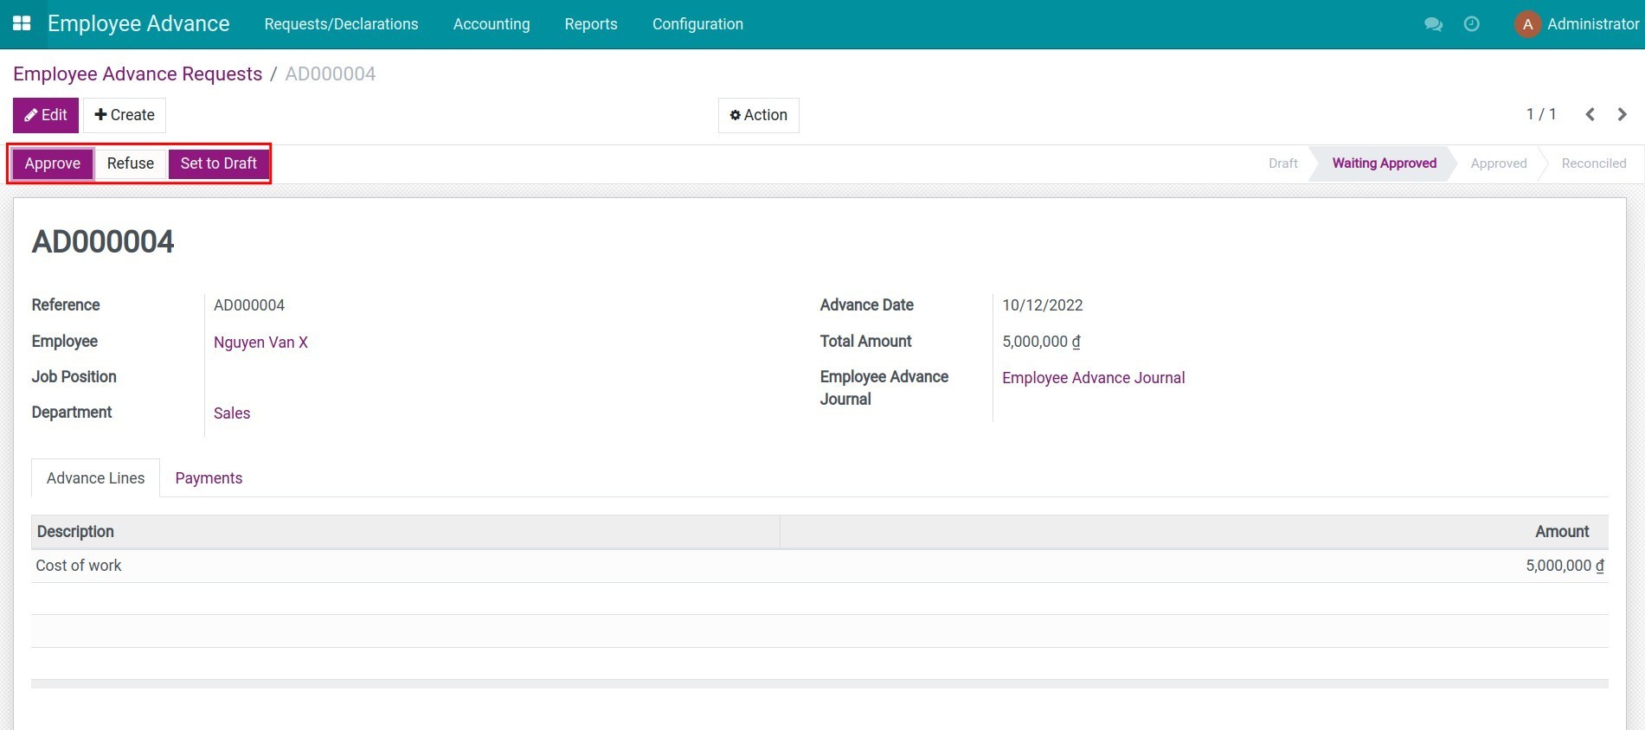Open the Reports menu
Viewport: 1645px width, 730px height.
[590, 24]
